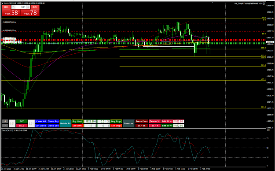Screen dimensions: 275x171
Task: Click the expert advisor smiley face icon
Action: pyautogui.click(x=264, y=4)
